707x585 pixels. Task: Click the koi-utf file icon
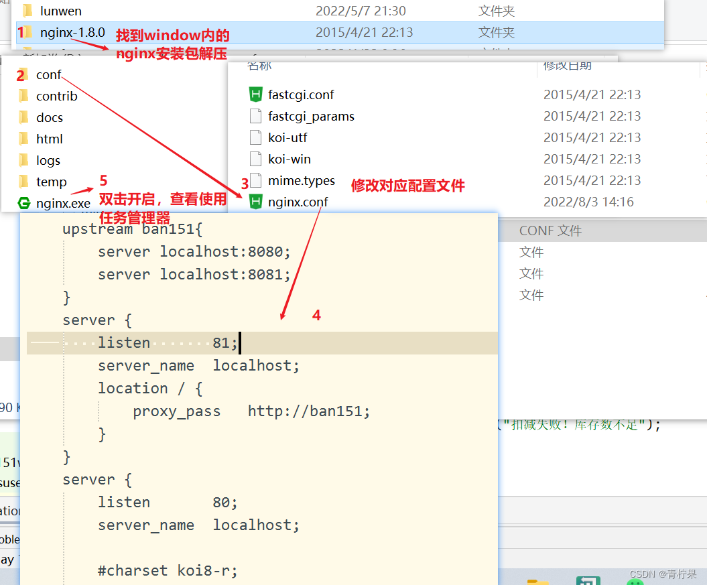point(255,137)
